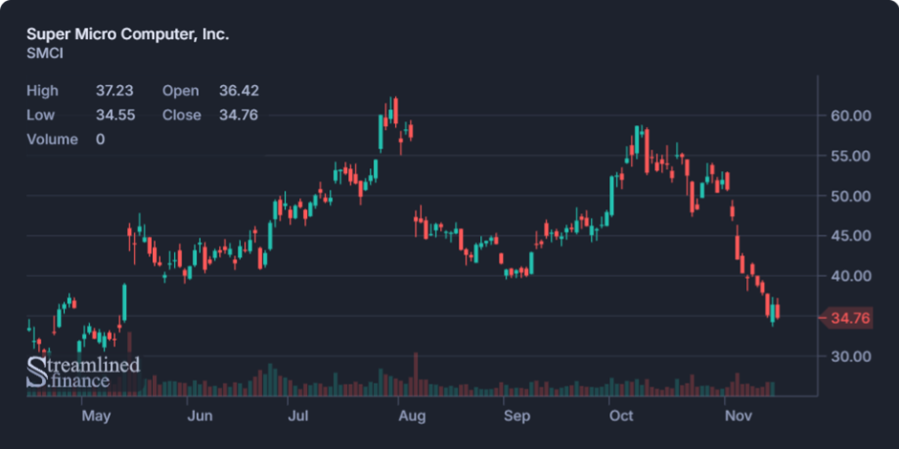Image resolution: width=899 pixels, height=449 pixels.
Task: Click the Volume value 0
Action: pos(100,139)
